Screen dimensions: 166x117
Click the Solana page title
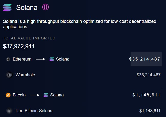pyautogui.click(x=27, y=8)
